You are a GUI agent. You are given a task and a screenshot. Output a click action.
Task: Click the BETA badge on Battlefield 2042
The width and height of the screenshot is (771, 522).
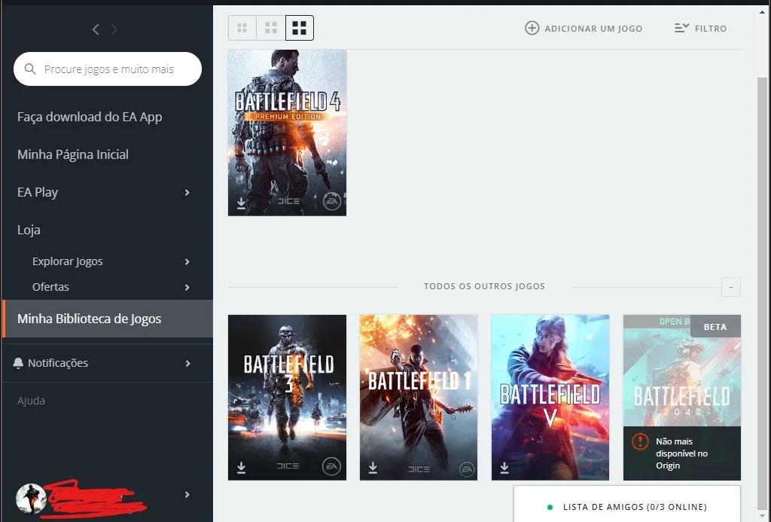coord(715,327)
